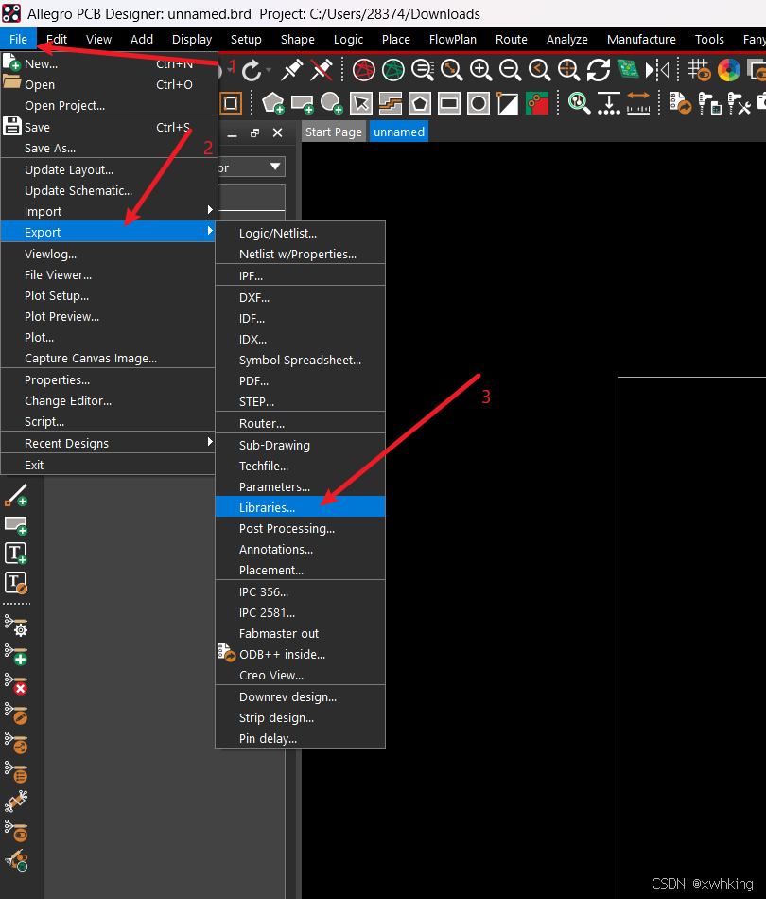Click the add connect green-plus route icon

coord(16,655)
